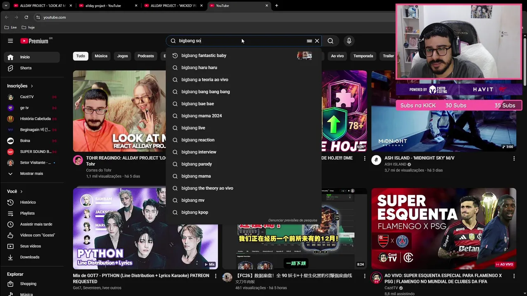Choose suggestion bigbang bae bae
The width and height of the screenshot is (527, 296).
[243, 104]
